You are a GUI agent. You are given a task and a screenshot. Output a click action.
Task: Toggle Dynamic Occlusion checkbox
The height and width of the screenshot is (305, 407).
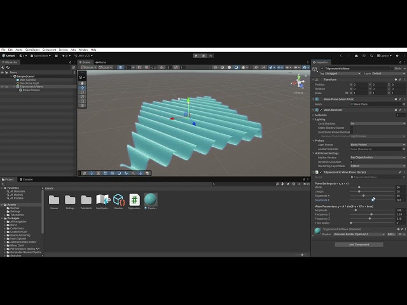click(352, 161)
